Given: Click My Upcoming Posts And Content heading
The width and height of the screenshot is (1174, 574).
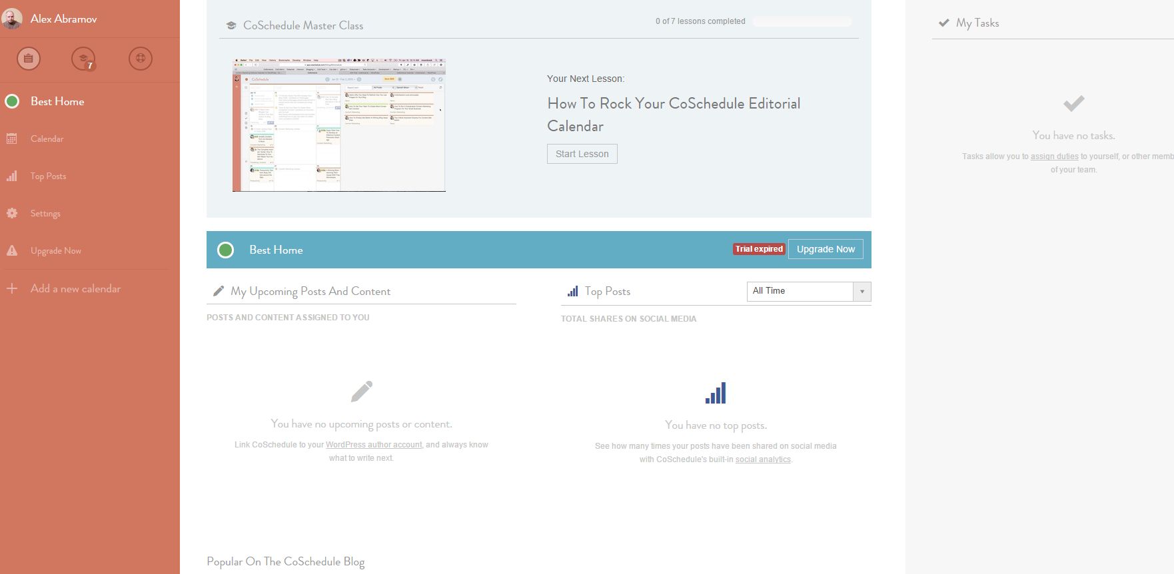Looking at the screenshot, I should click(310, 291).
